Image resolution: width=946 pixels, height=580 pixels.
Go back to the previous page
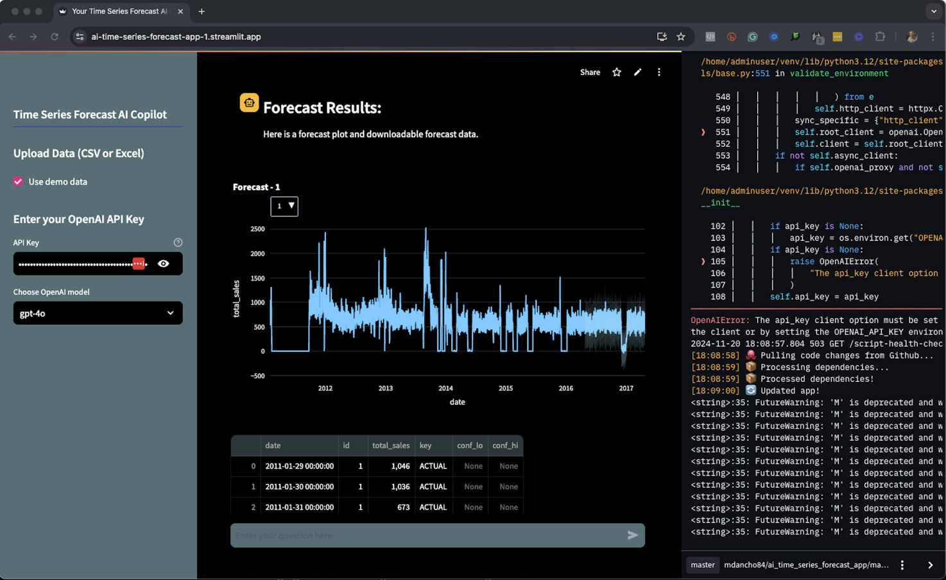(x=12, y=37)
